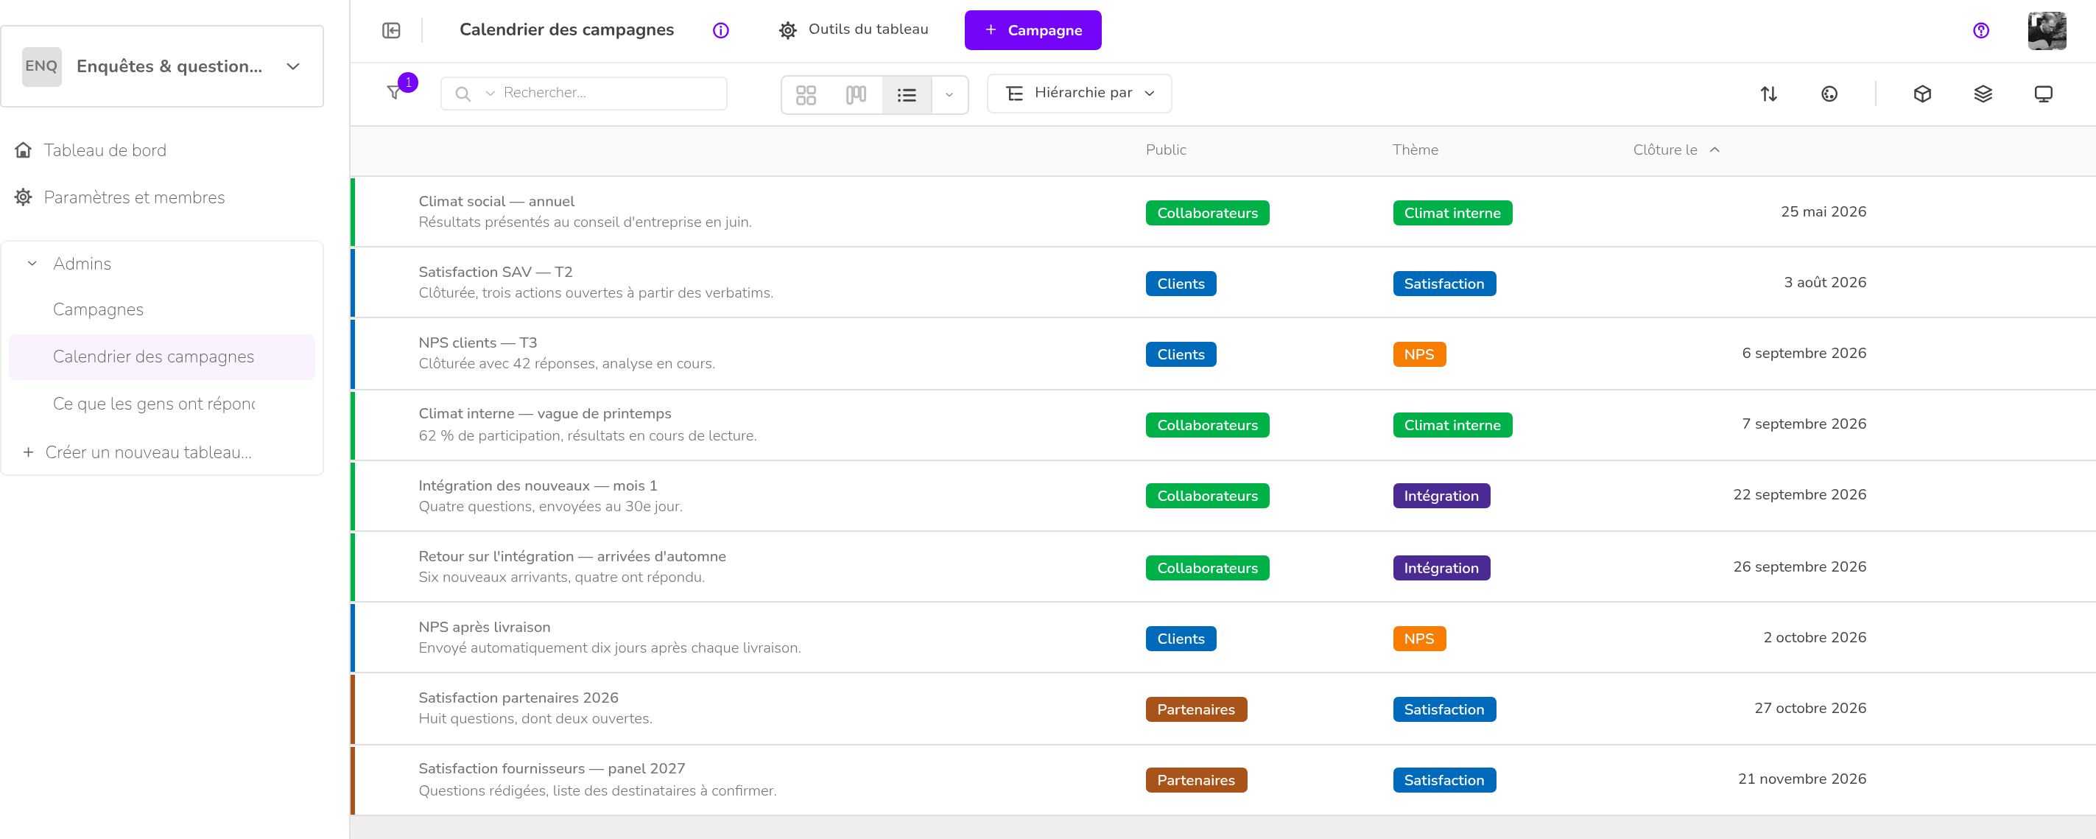Open Satisfaction partenaires 2026 row
Screen dimensions: 2096x839
tap(1222, 708)
